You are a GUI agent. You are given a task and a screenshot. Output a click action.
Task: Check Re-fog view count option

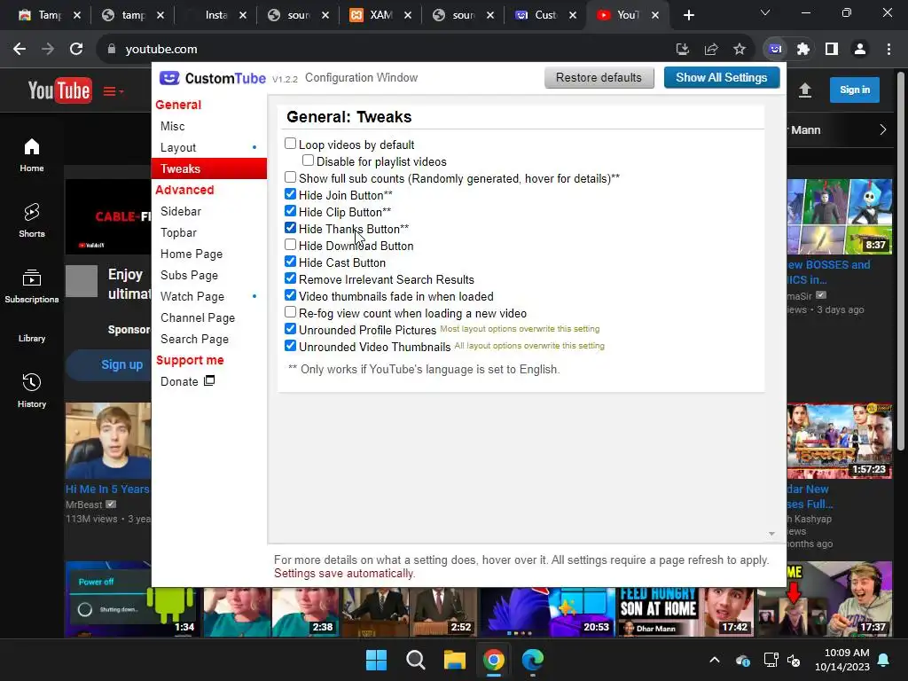click(x=290, y=312)
